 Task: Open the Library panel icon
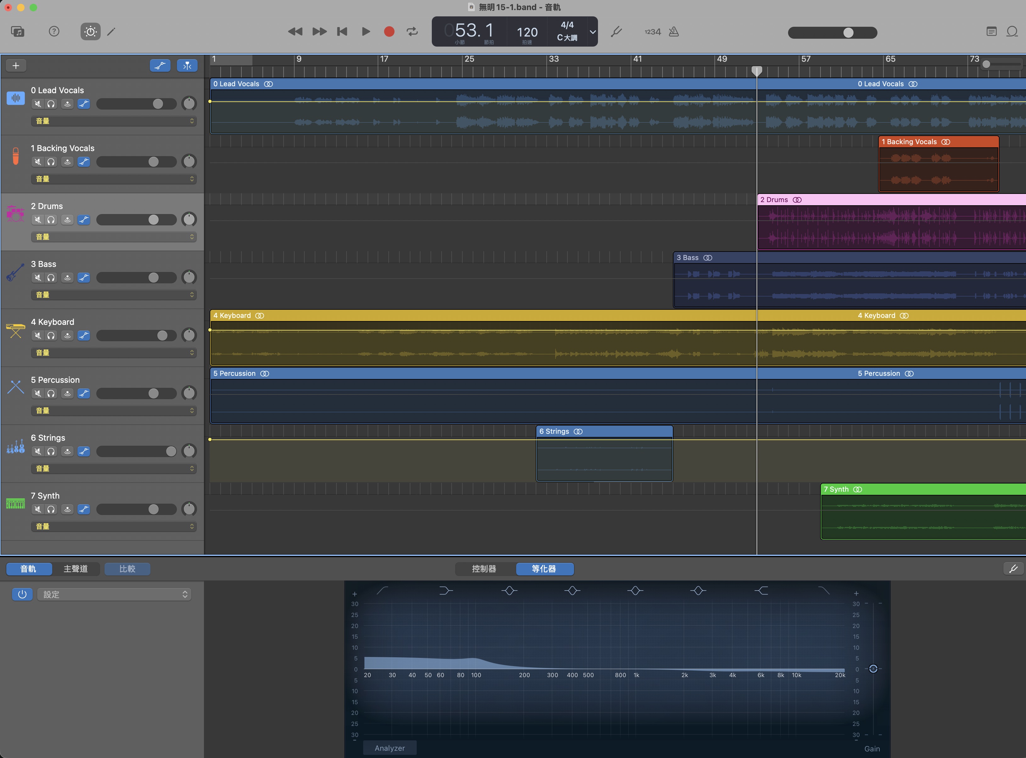click(17, 32)
